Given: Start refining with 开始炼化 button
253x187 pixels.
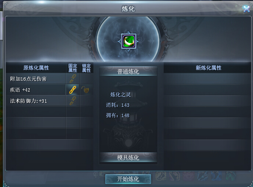Looking at the screenshot, I should 128,179.
